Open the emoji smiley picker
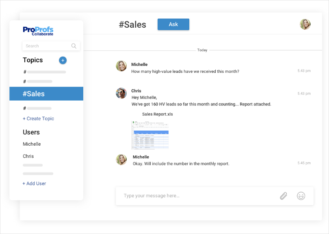 click(301, 196)
